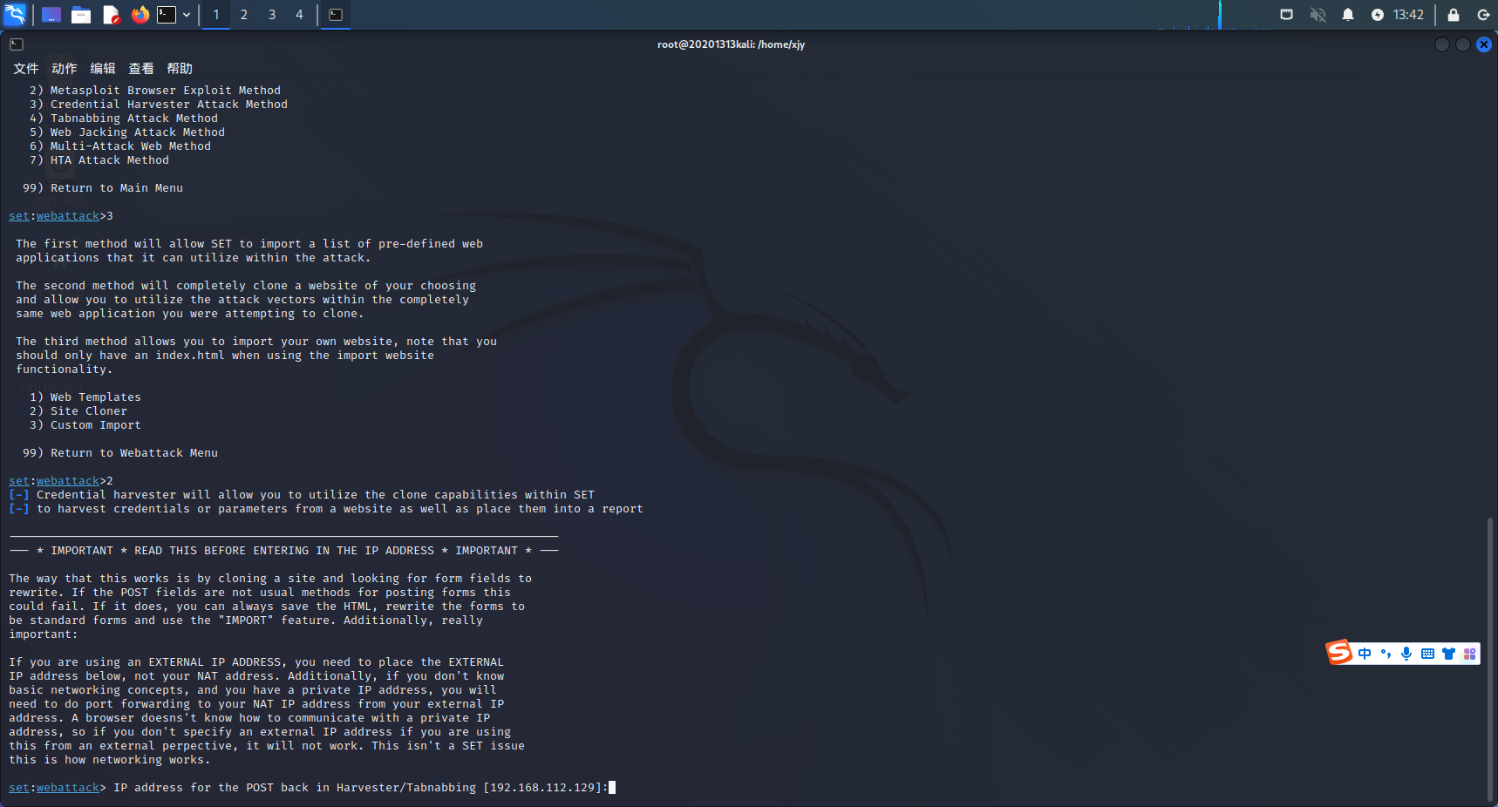The width and height of the screenshot is (1498, 807).
Task: Lock the screen with the padlock icon
Action: tap(1454, 15)
